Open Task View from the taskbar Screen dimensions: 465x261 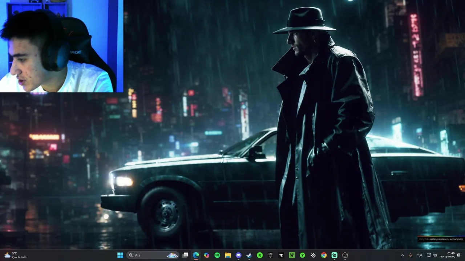[185, 255]
